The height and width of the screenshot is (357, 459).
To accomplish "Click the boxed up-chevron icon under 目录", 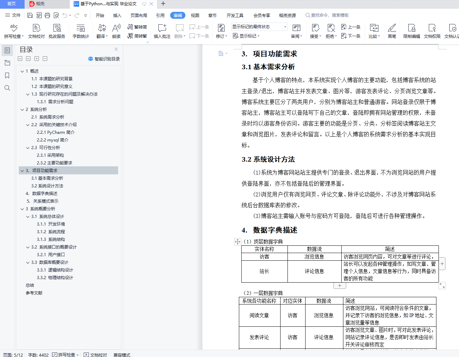I will point(28,59).
